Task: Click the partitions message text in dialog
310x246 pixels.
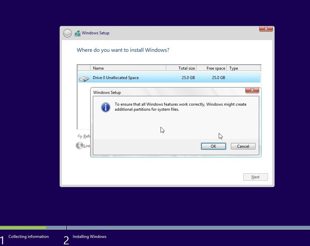Action: point(180,107)
